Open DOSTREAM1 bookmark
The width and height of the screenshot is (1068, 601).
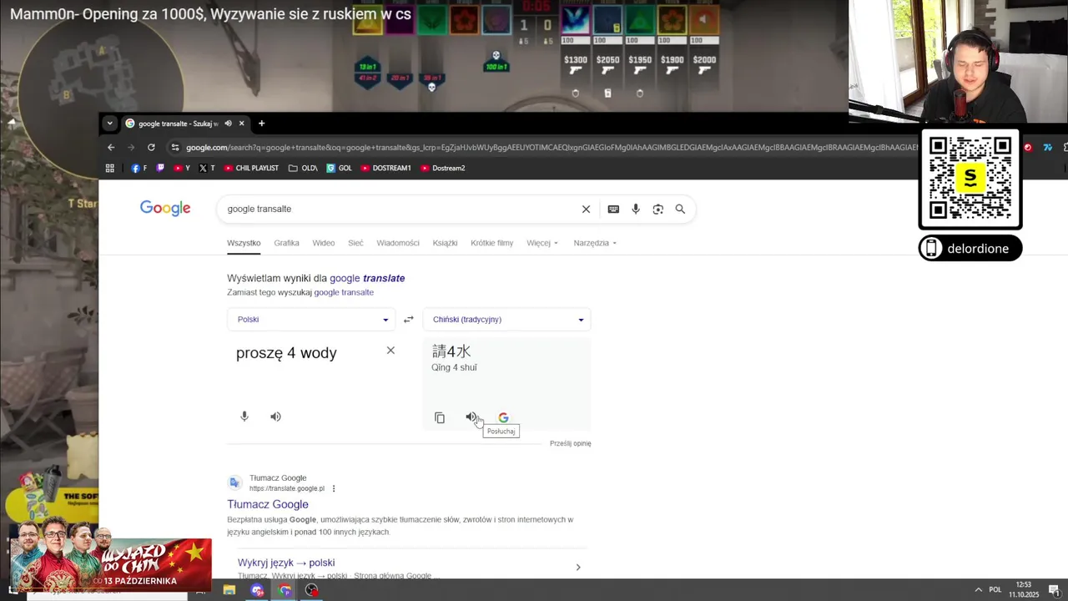(385, 168)
